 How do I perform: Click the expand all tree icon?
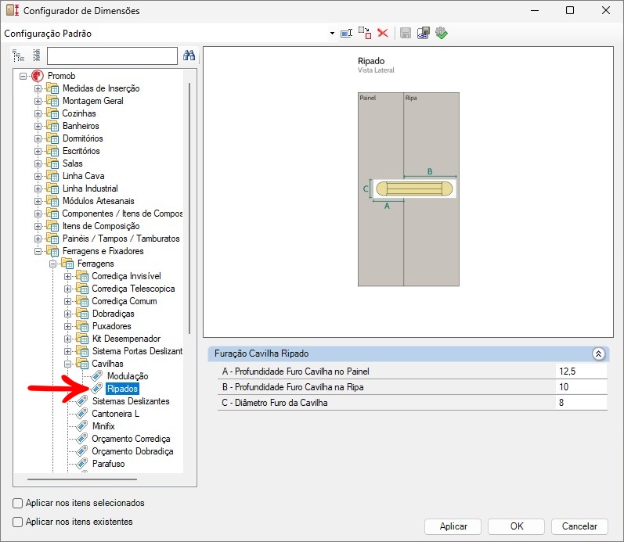tap(37, 56)
